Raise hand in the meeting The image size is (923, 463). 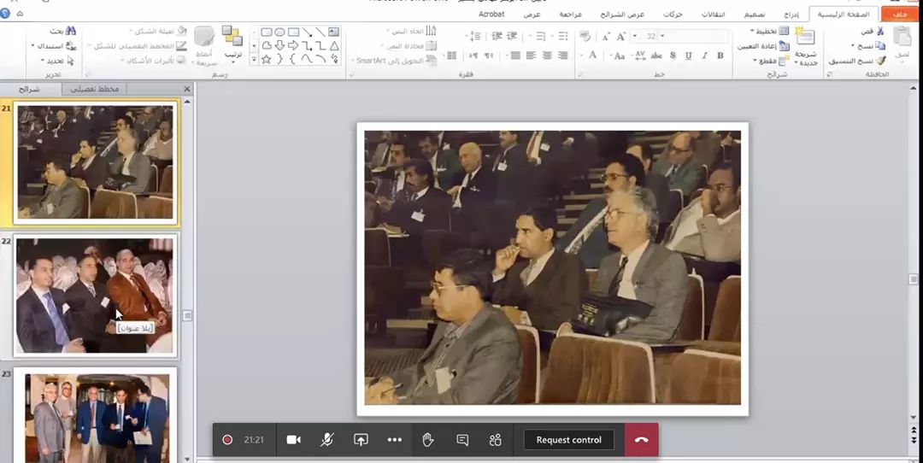tap(428, 440)
